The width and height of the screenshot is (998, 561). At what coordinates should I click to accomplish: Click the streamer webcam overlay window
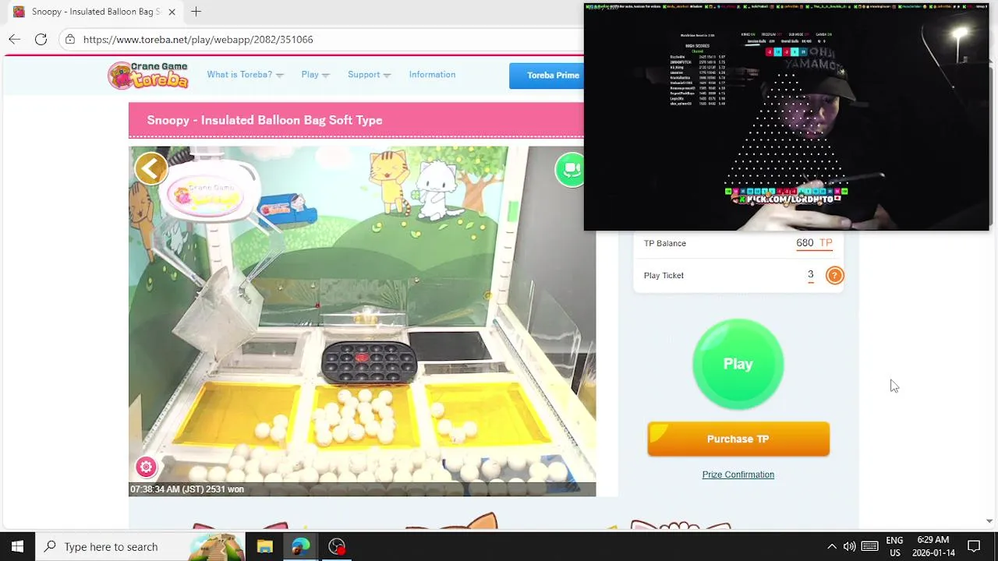[786, 117]
